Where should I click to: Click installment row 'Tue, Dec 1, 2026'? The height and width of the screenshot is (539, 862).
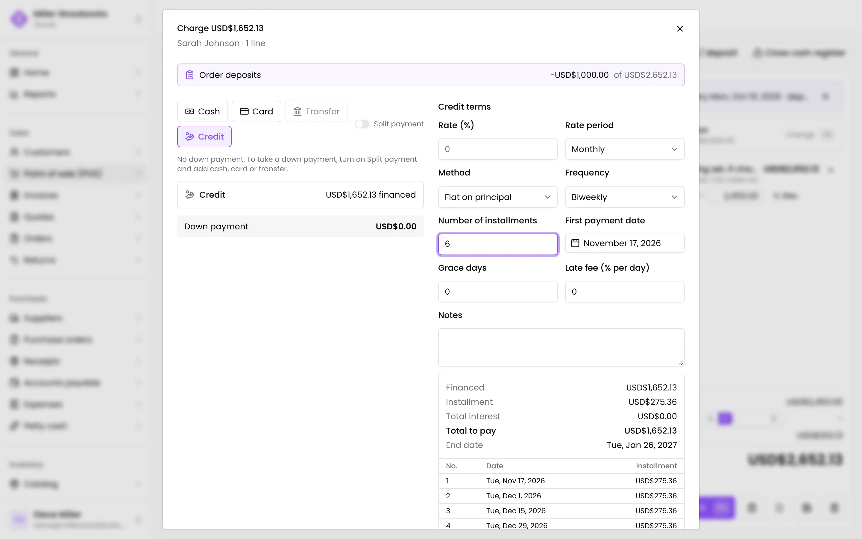(x=561, y=496)
